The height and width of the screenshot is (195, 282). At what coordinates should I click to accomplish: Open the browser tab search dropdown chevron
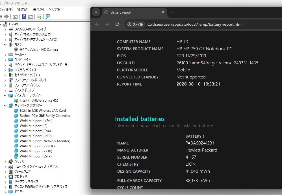pos(96,12)
